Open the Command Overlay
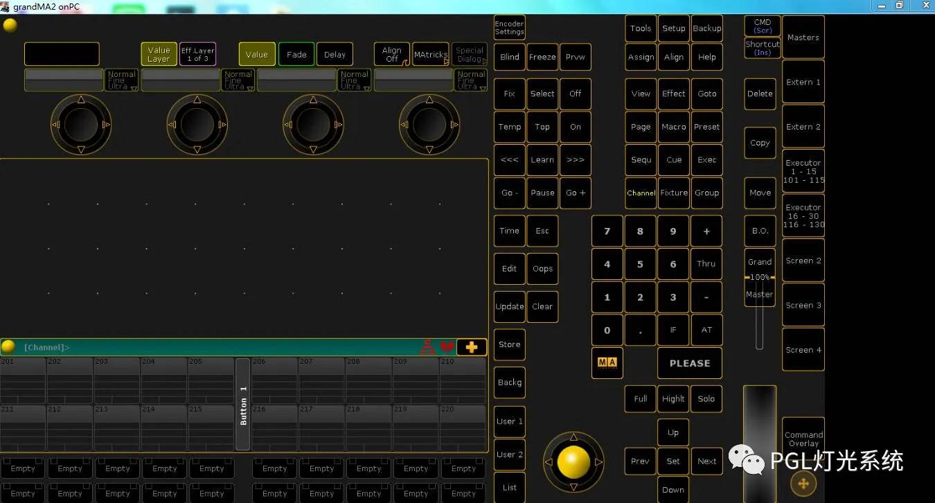 pos(803,439)
